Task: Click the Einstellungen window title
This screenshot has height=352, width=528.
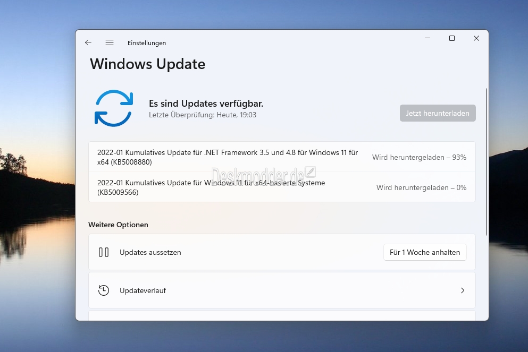Action: click(147, 43)
